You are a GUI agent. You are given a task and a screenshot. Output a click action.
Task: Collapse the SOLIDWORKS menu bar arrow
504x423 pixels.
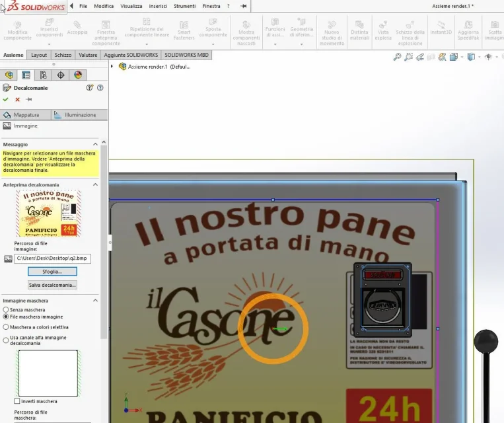coord(71,6)
